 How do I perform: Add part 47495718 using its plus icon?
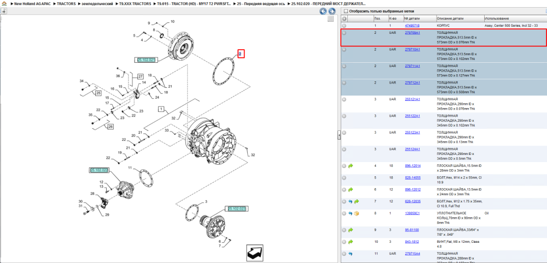pyautogui.click(x=344, y=26)
